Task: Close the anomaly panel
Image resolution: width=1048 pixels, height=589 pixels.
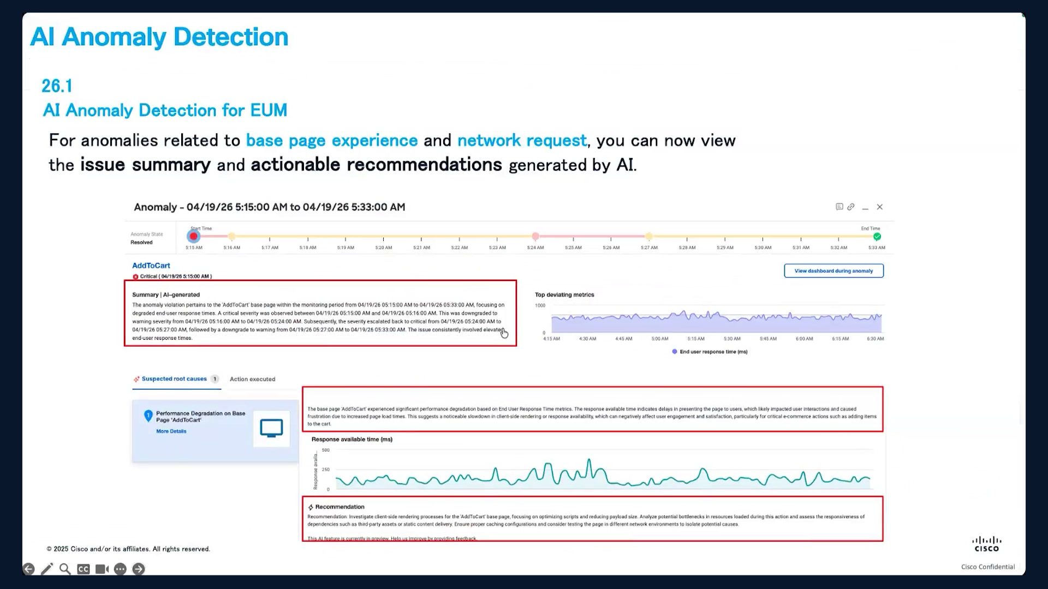Action: (x=880, y=207)
